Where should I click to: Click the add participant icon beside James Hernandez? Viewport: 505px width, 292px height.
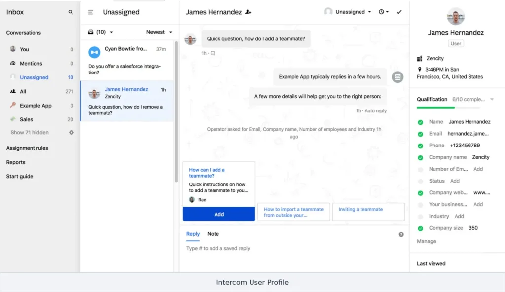[248, 12]
